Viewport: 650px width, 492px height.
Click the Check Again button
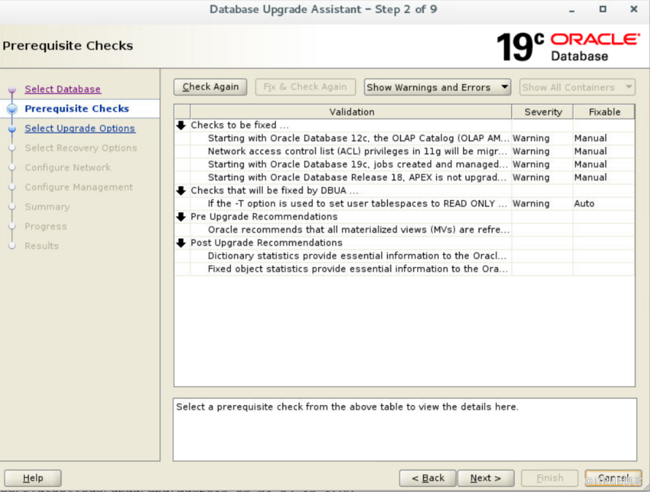coord(210,88)
